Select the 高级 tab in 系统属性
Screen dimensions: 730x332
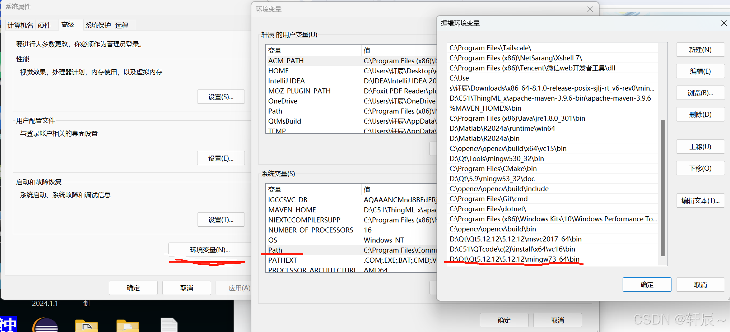68,24
